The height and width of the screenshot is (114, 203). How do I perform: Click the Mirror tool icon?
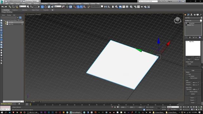[106, 7]
